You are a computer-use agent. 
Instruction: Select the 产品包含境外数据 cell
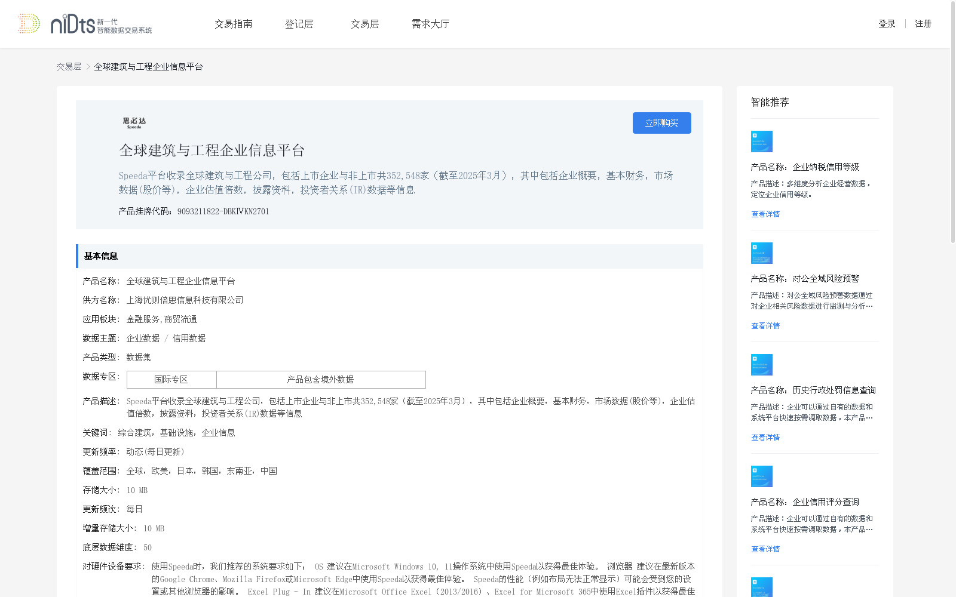point(321,380)
